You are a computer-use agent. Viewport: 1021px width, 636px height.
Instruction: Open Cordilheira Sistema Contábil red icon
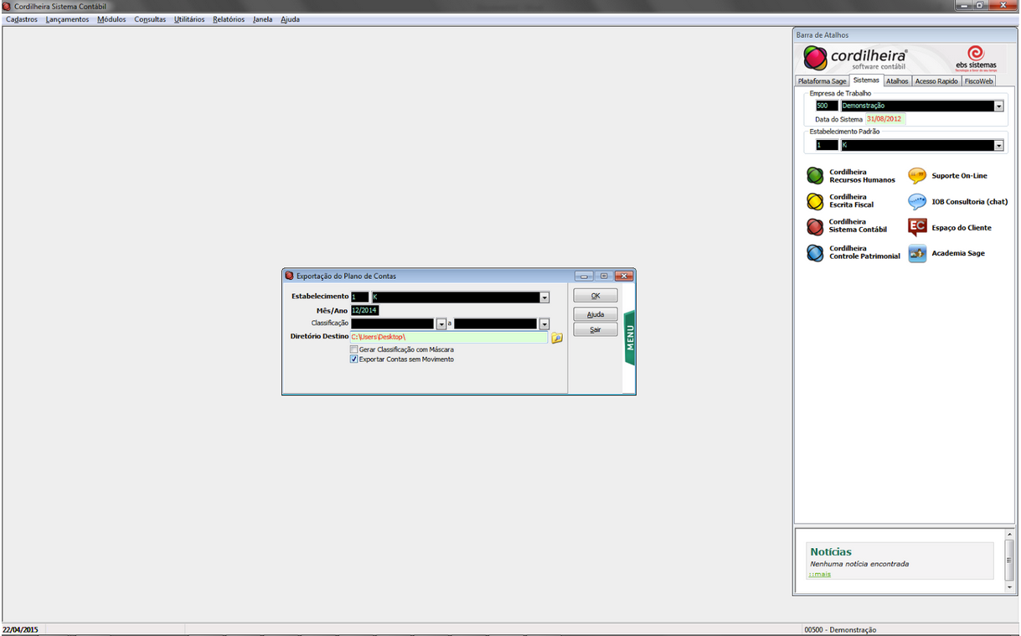[815, 226]
